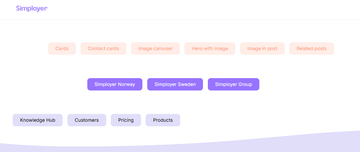
Task: Click the Hero with image tag
Action: coord(210,48)
